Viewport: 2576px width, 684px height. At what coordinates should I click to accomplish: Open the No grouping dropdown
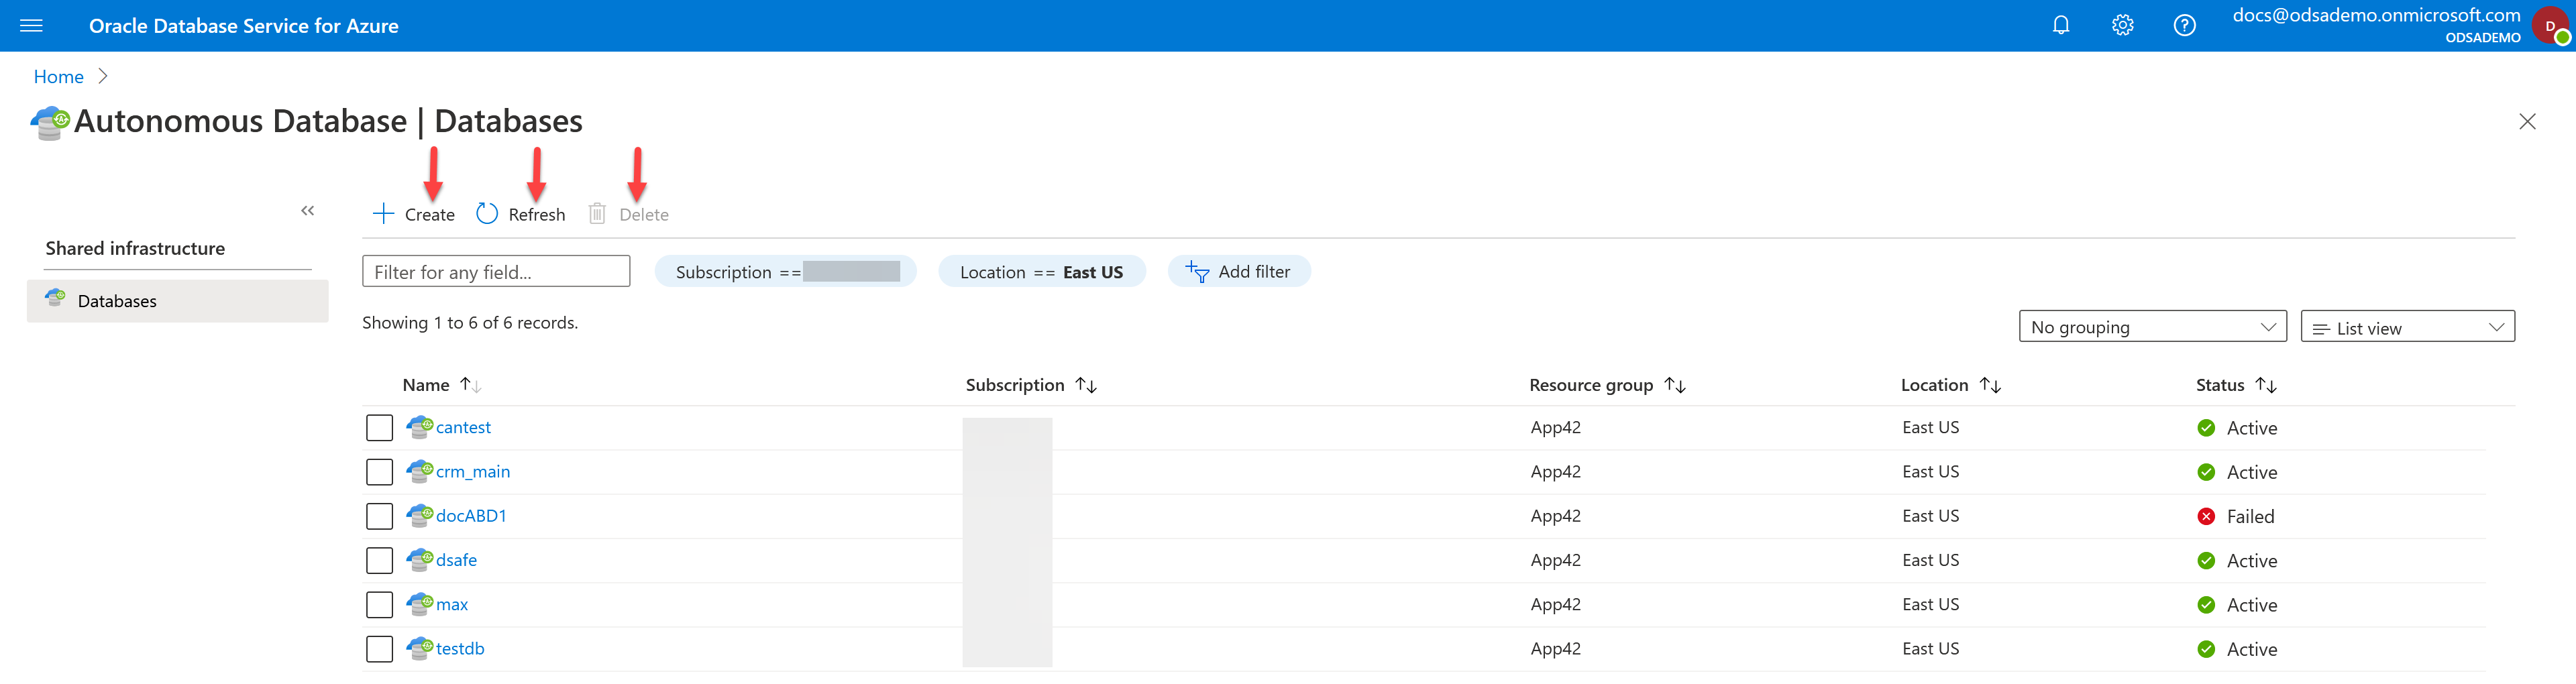coord(2152,327)
